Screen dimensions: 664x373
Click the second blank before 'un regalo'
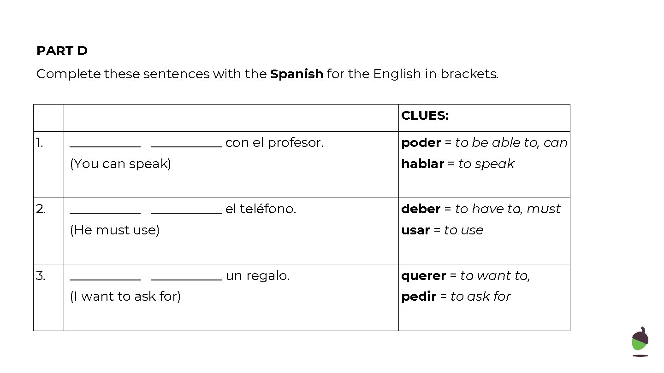186,279
